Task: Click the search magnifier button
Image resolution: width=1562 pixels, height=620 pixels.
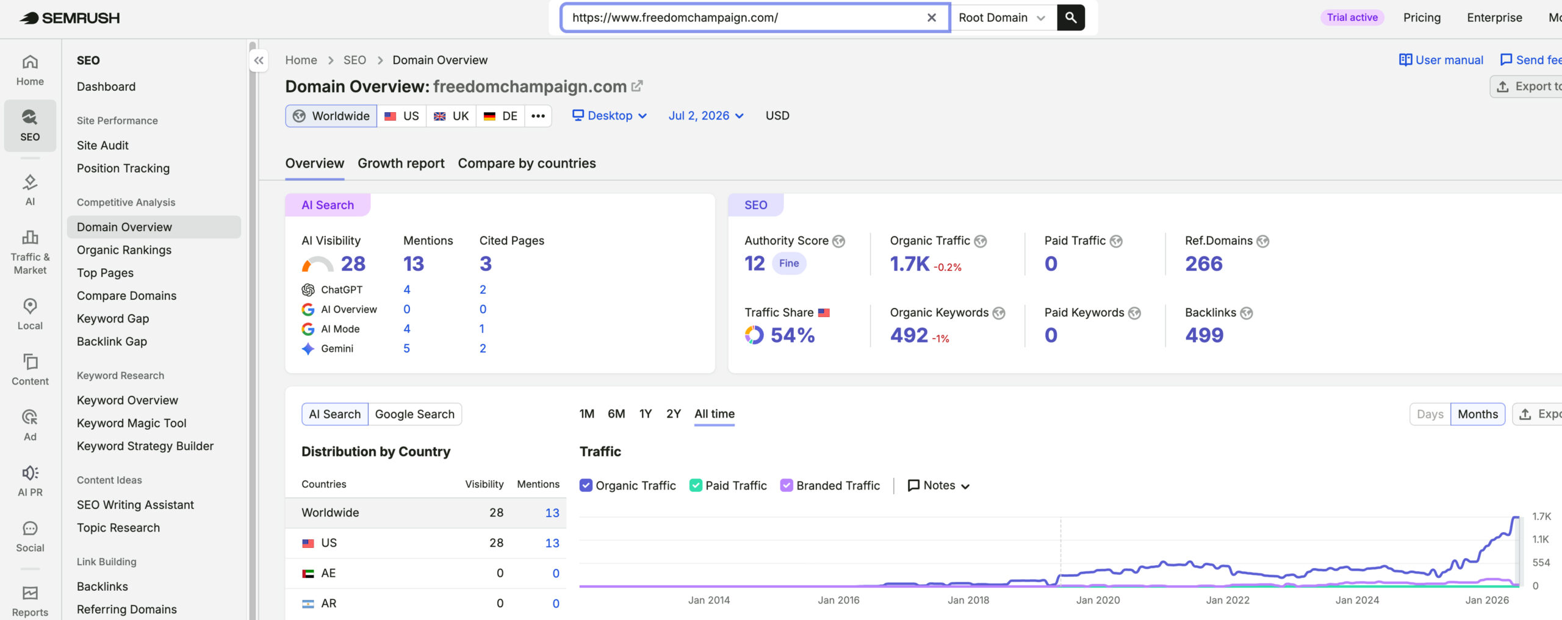Action: click(x=1071, y=18)
